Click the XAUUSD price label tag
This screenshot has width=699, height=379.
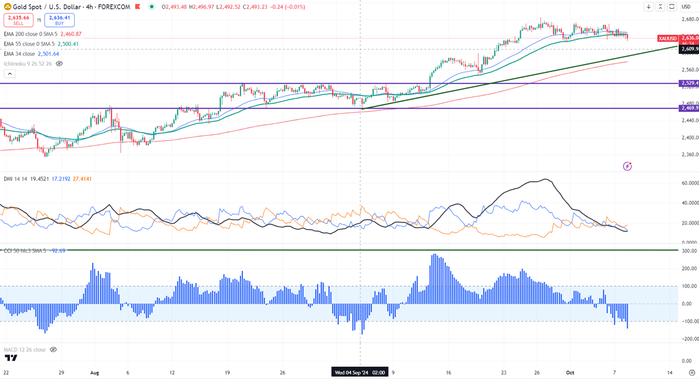pos(667,39)
